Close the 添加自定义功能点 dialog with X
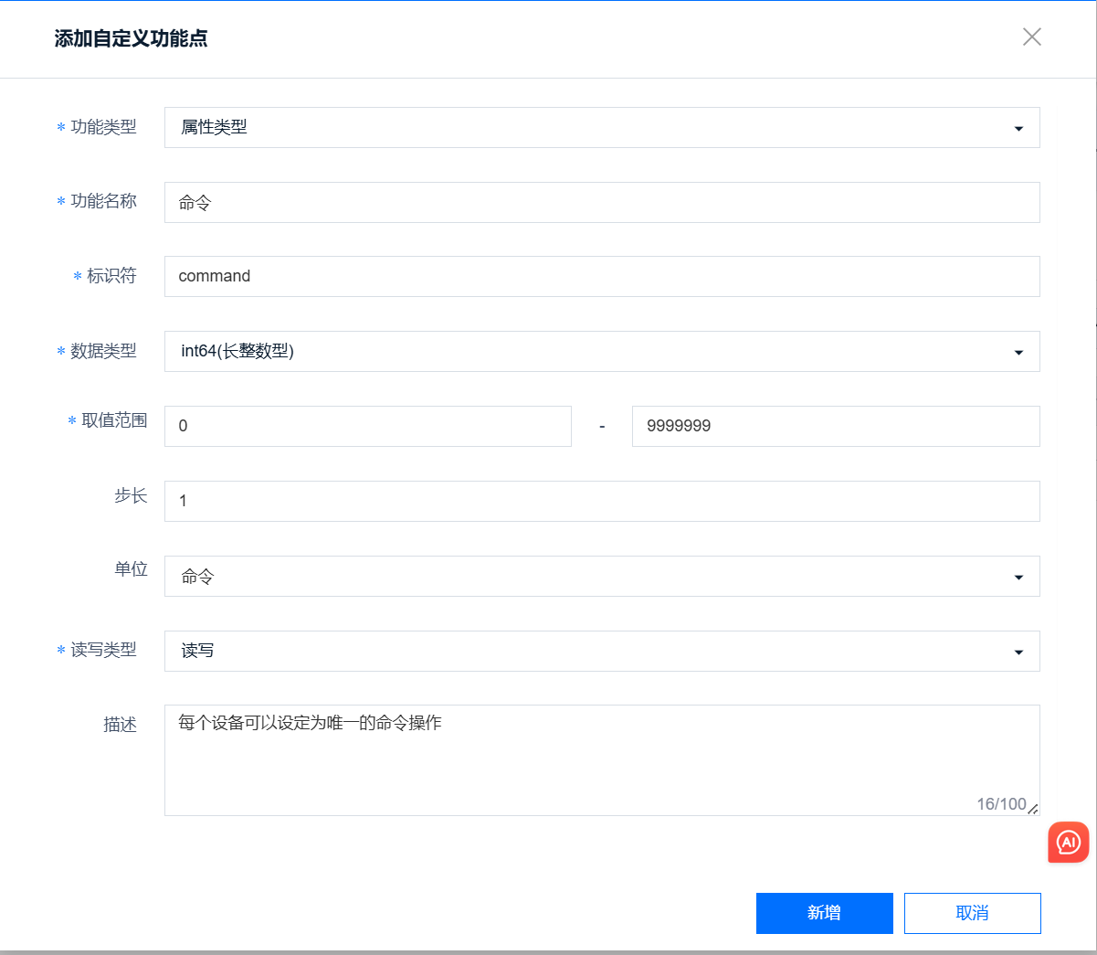The image size is (1097, 955). 1032,37
